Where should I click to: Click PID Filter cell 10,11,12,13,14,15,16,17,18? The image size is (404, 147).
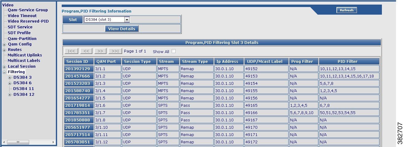click(349, 76)
